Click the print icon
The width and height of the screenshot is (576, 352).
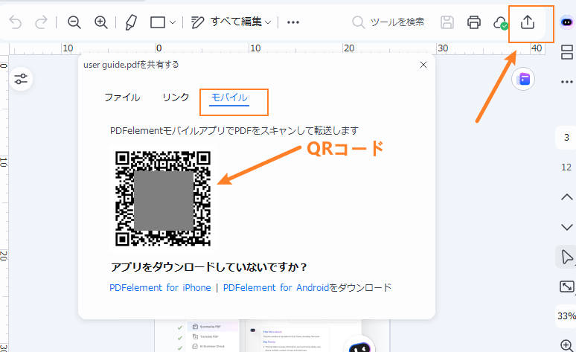point(474,22)
